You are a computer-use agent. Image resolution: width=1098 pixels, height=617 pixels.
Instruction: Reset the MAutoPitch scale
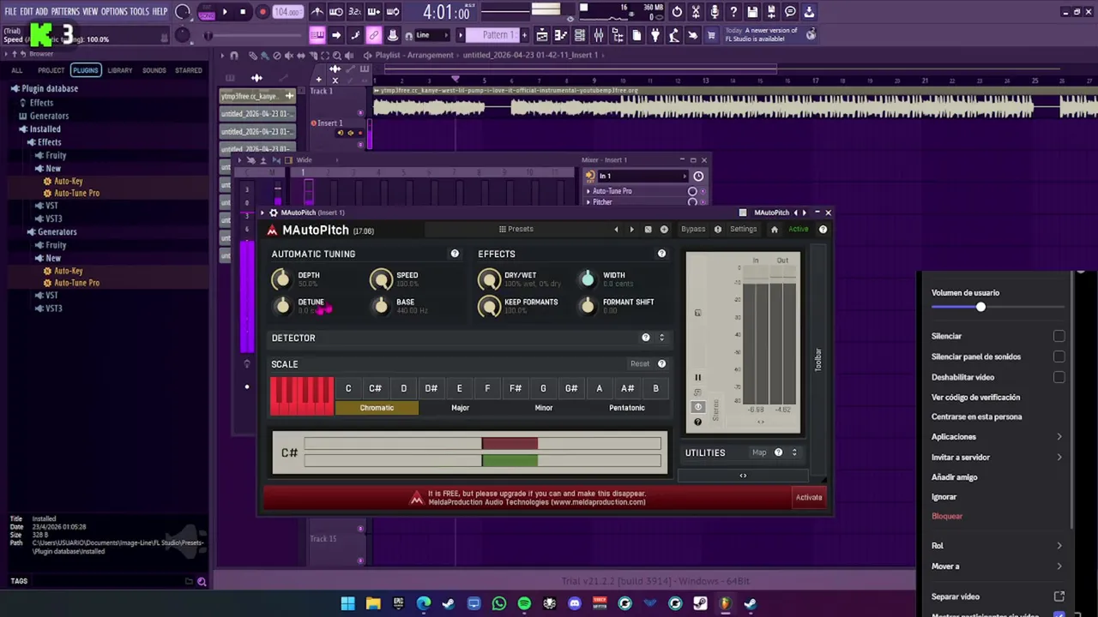point(640,364)
